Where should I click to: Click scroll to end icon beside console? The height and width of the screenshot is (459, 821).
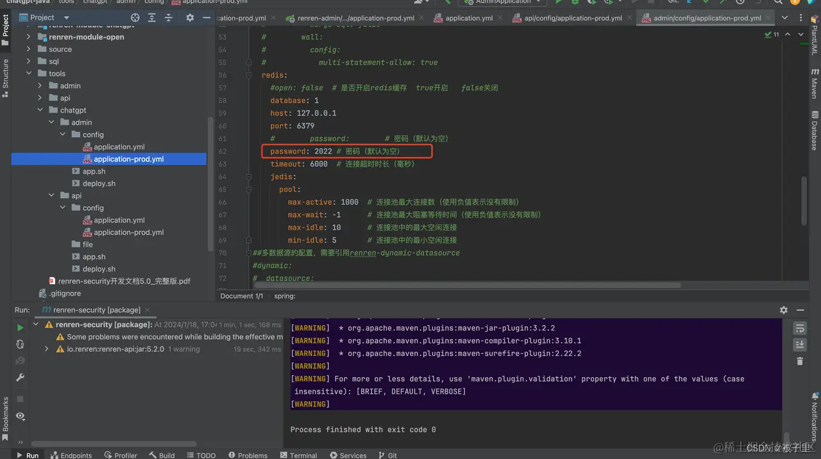coord(800,345)
